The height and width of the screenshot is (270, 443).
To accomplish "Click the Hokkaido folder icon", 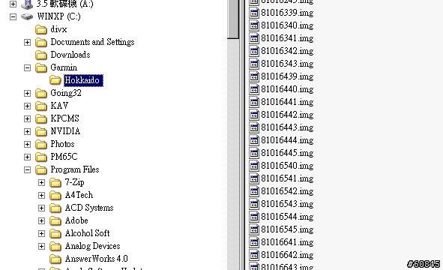I will (55, 80).
